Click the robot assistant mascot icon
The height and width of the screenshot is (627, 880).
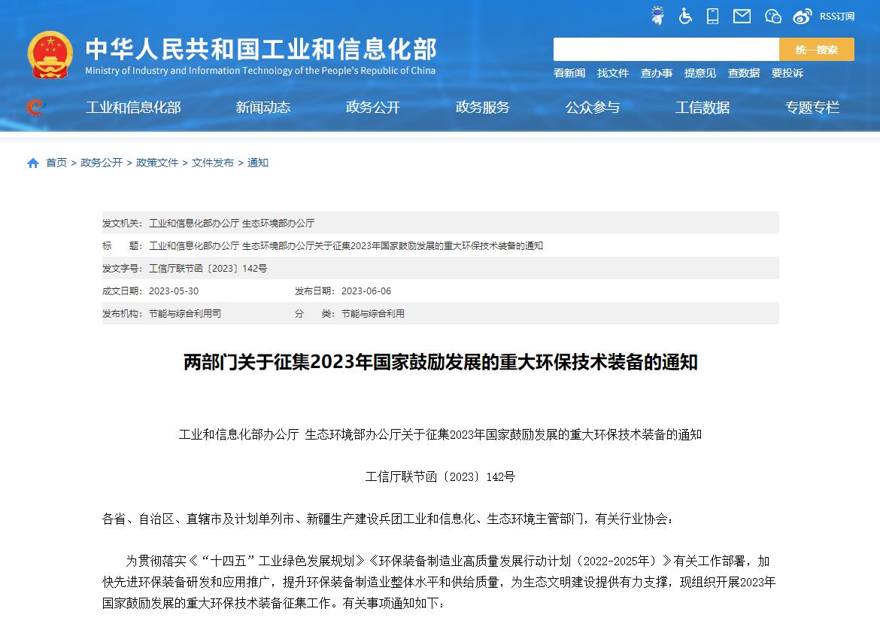[x=657, y=16]
